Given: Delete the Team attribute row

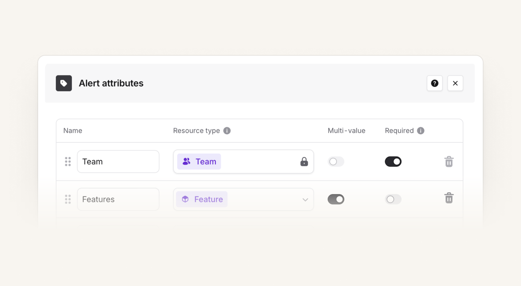Looking at the screenshot, I should point(449,162).
